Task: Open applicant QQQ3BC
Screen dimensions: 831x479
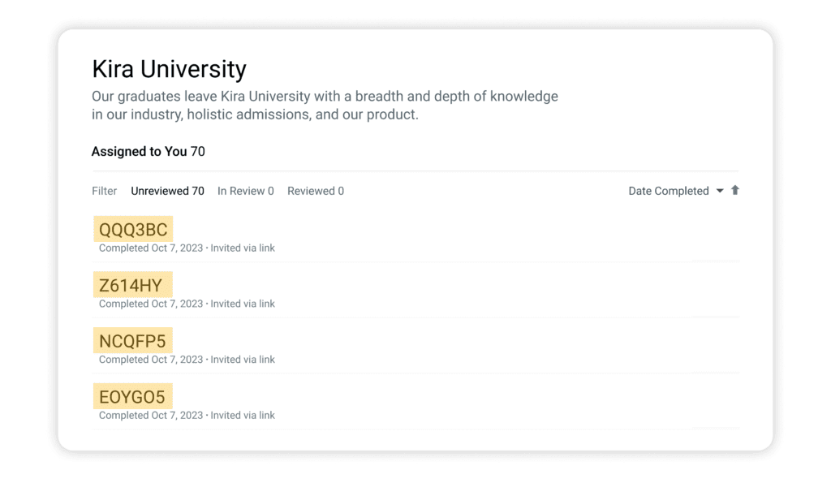Action: [x=133, y=229]
